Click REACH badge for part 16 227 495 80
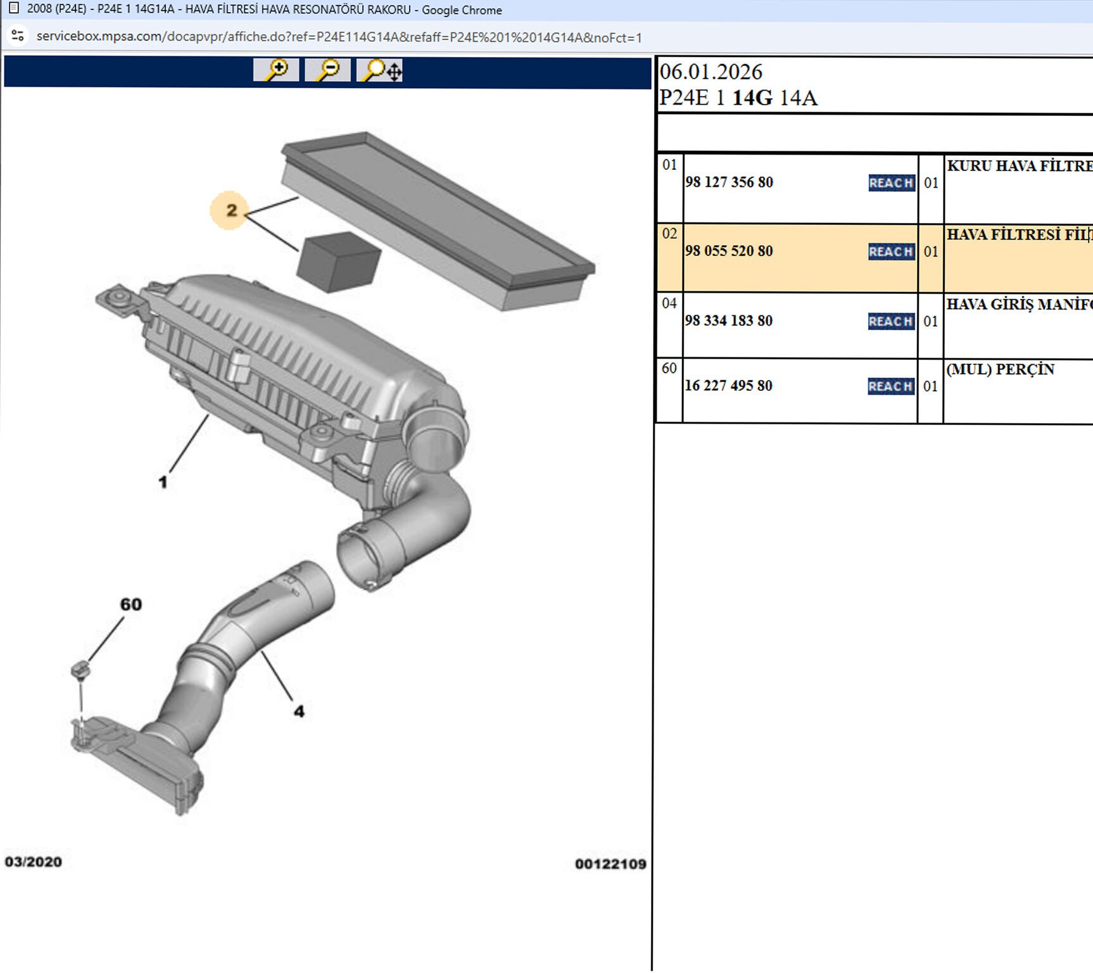 890,386
